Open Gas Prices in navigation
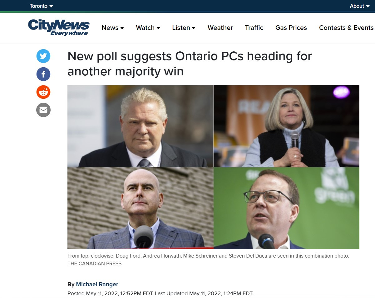375x299 pixels. pos(291,28)
